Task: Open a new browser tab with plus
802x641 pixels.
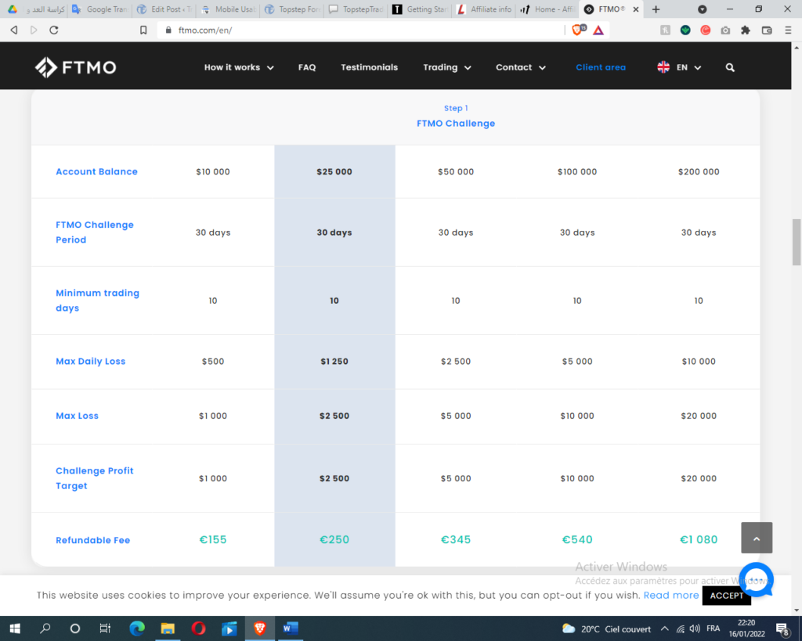Action: [x=656, y=9]
